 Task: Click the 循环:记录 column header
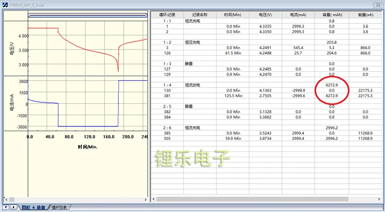coord(167,15)
